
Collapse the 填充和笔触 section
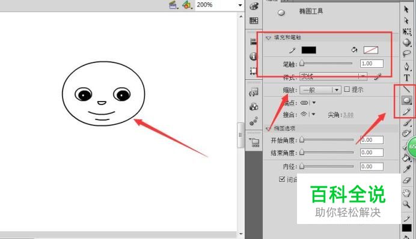coord(268,38)
